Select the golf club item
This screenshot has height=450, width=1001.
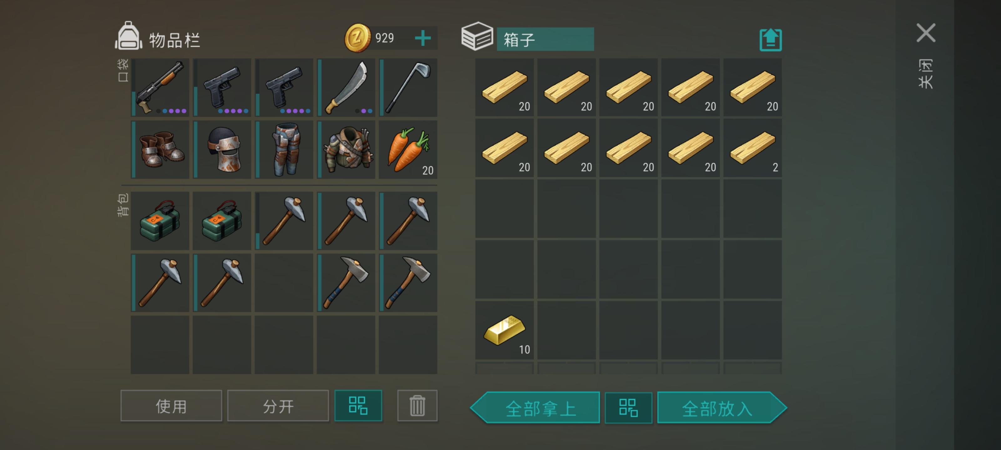pyautogui.click(x=408, y=88)
